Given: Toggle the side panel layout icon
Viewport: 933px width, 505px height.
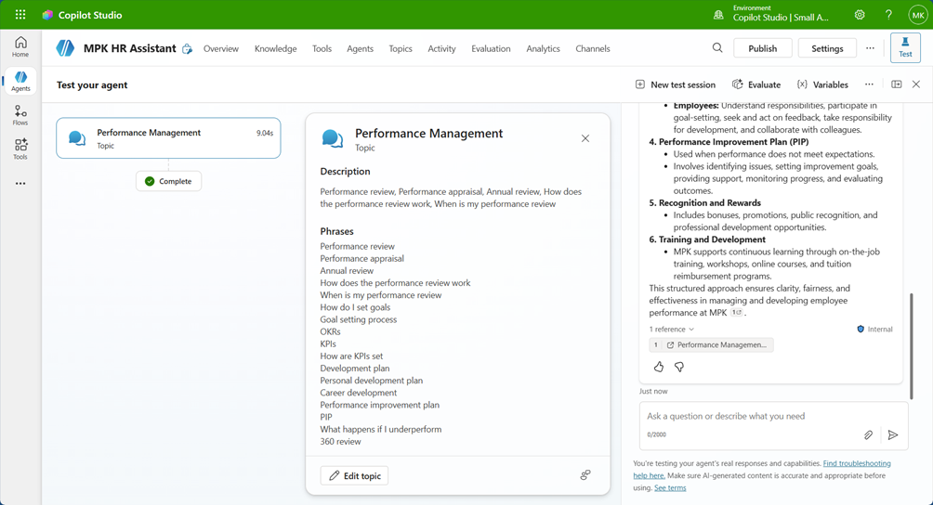Looking at the screenshot, I should click(x=896, y=84).
